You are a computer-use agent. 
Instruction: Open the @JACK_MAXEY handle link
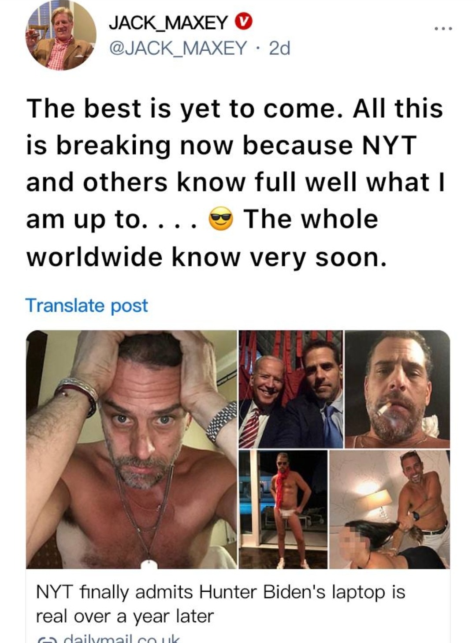pos(178,48)
